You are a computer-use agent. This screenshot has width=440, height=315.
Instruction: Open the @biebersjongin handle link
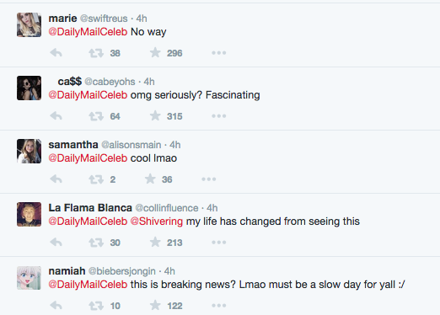[x=122, y=271]
